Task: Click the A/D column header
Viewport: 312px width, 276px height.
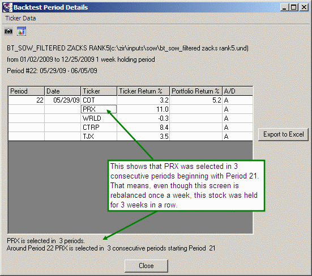Action: pos(238,91)
